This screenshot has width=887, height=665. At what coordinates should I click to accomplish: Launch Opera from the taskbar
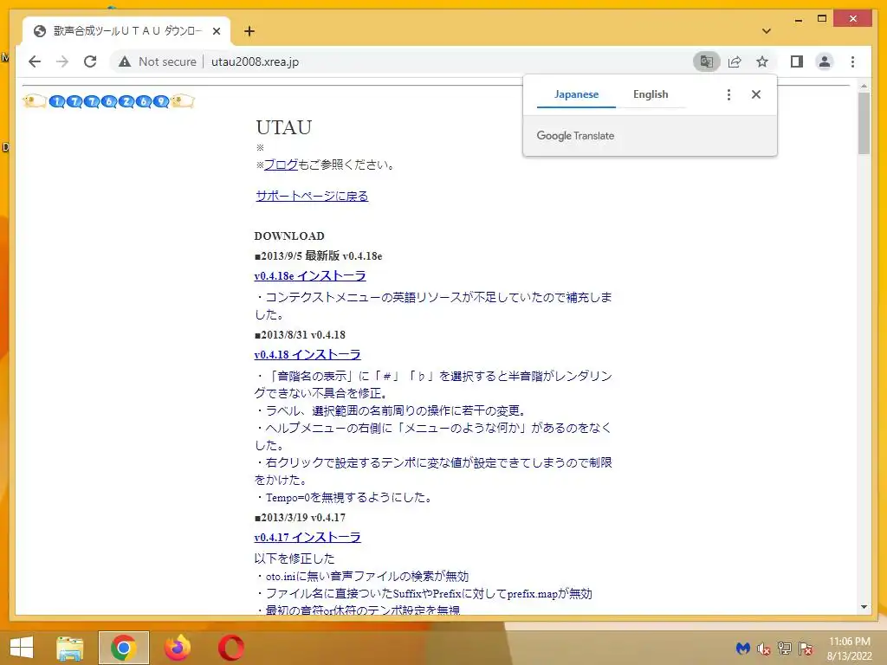point(230,648)
